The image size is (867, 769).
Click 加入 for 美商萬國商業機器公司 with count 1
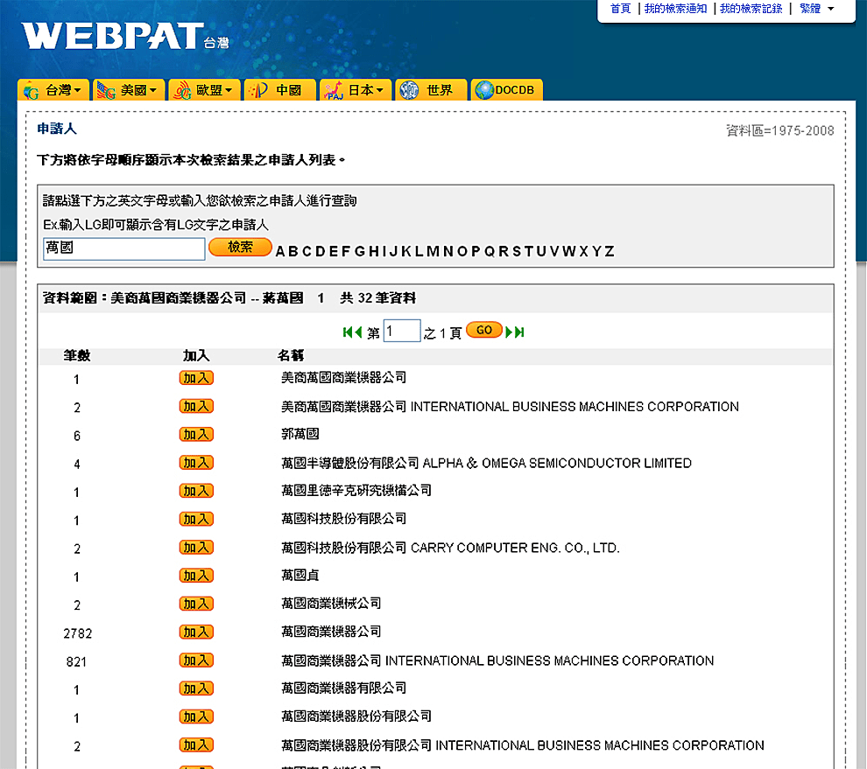click(196, 378)
